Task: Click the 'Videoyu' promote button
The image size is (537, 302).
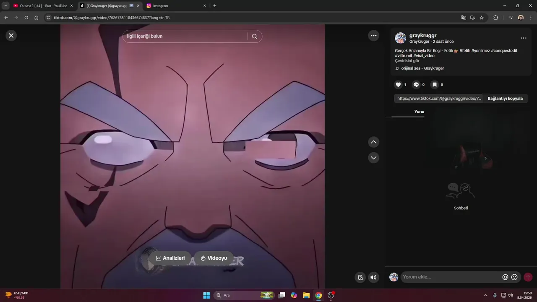Action: tap(214, 258)
